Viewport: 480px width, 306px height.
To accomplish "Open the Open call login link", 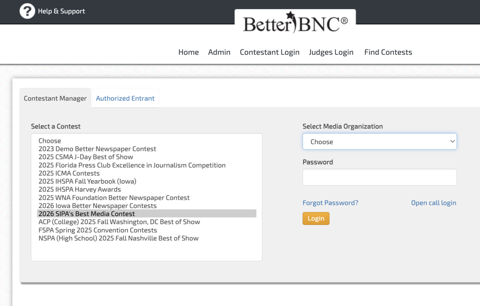I will click(434, 203).
